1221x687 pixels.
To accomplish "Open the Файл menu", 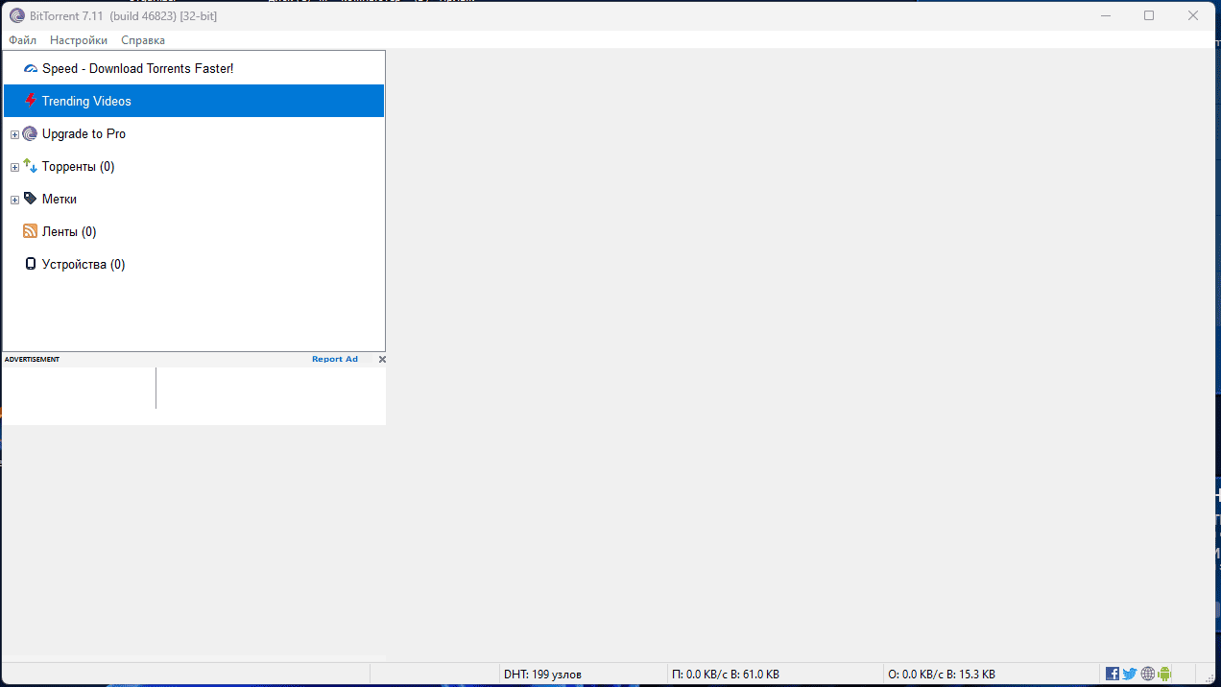I will point(23,40).
